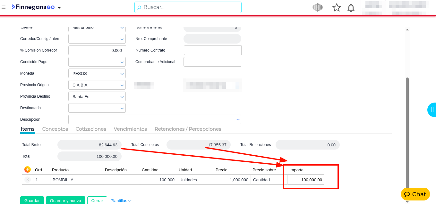Select Retenciones / Percepciones tab

(x=188, y=129)
